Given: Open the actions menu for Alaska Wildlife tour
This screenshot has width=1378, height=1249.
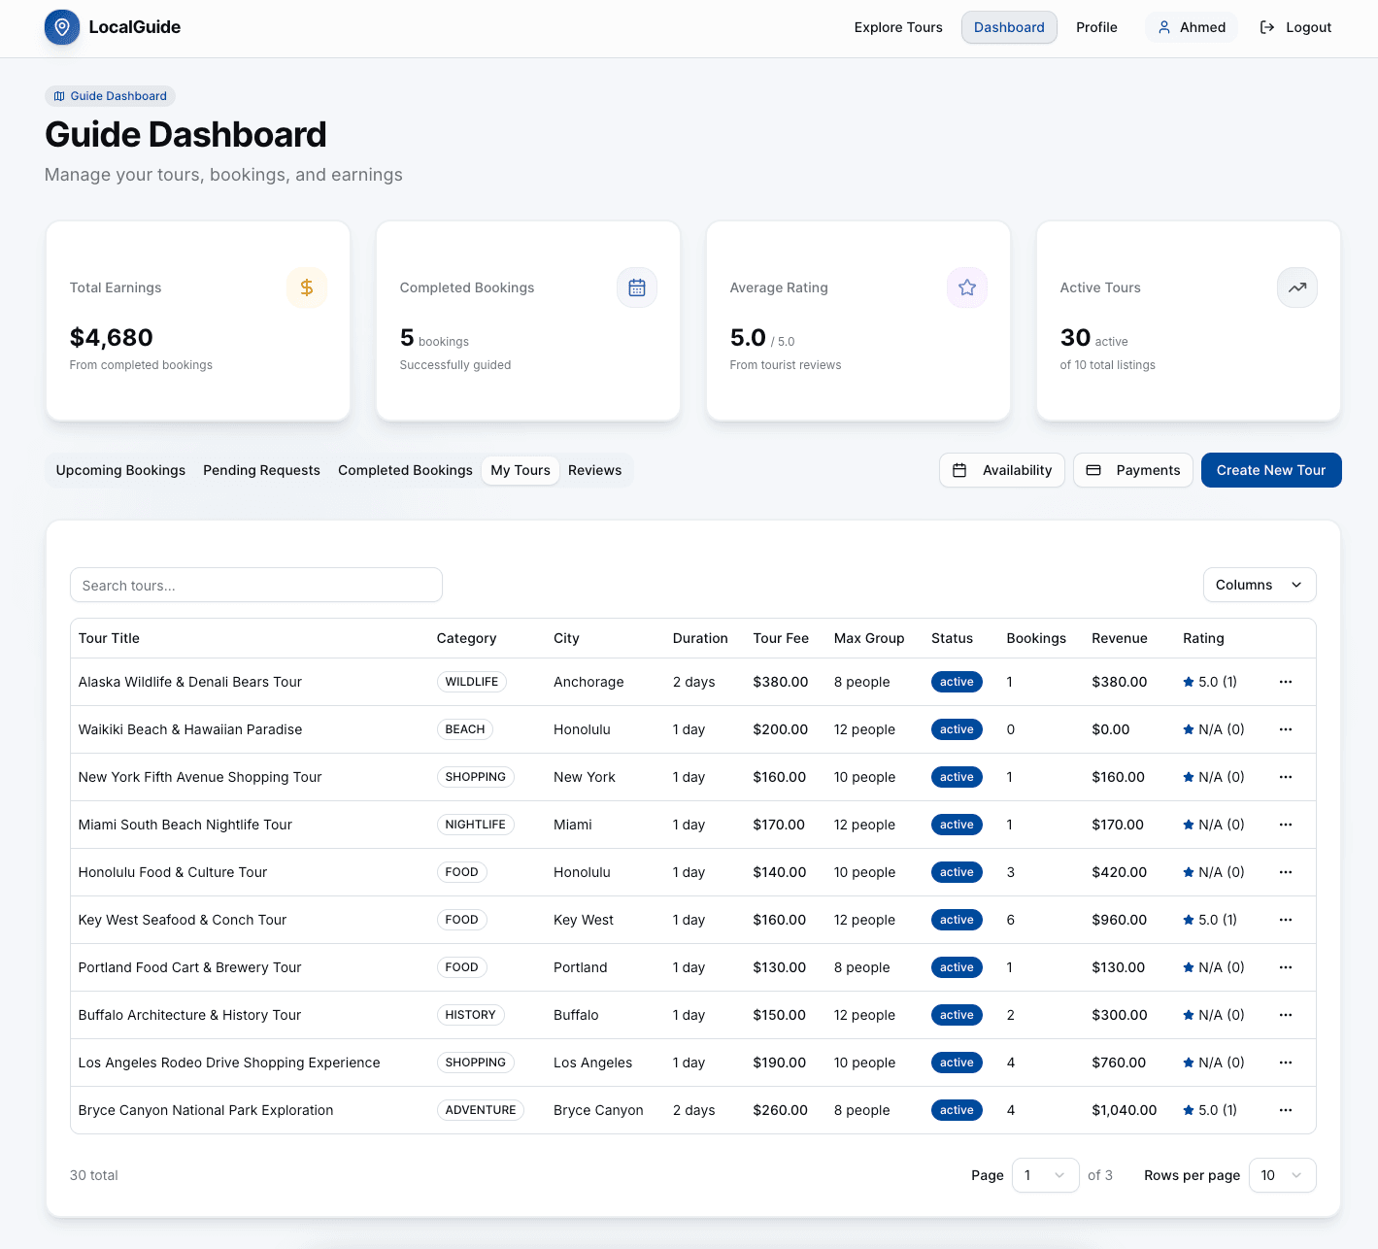Looking at the screenshot, I should (1286, 682).
